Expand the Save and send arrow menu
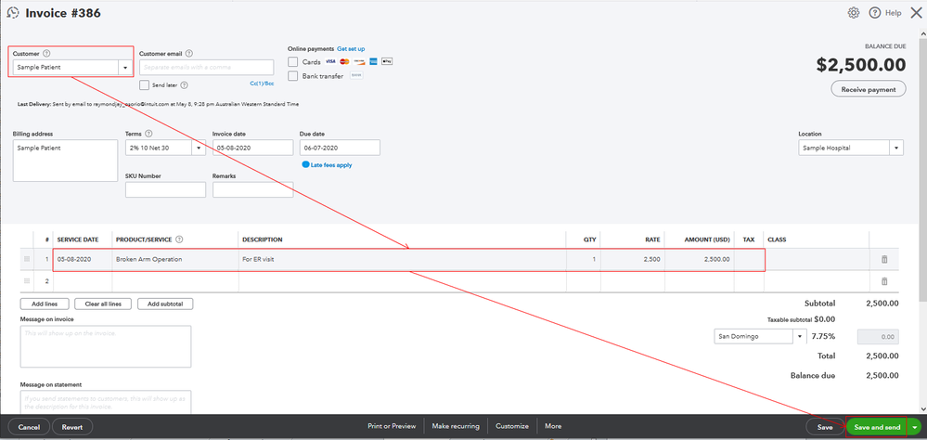This screenshot has height=440, width=927. (915, 426)
